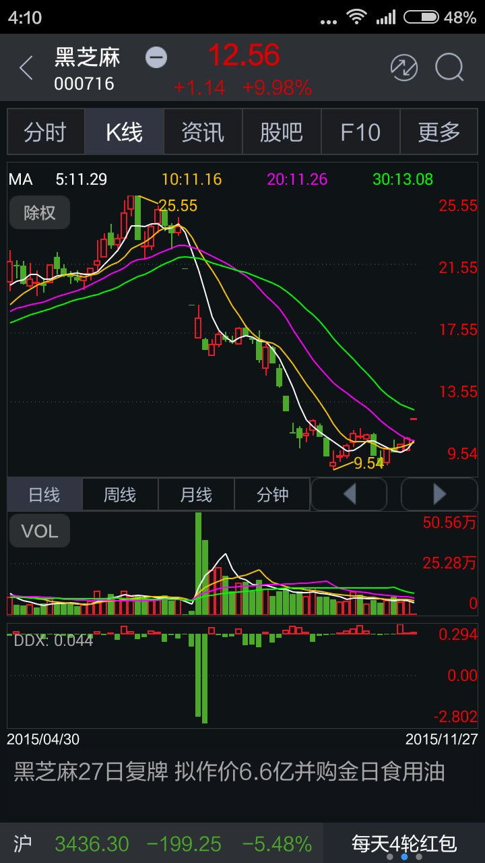Image resolution: width=485 pixels, height=863 pixels.
Task: Tap the cellular signal bars icon
Action: (386, 18)
